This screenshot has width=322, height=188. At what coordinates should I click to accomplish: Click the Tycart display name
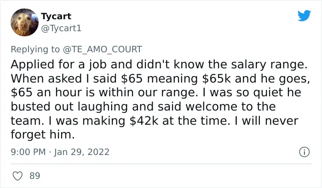pyautogui.click(x=56, y=16)
